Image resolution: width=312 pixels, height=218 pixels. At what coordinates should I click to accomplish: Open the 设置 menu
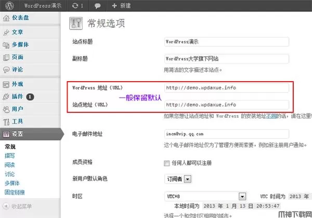click(x=18, y=134)
